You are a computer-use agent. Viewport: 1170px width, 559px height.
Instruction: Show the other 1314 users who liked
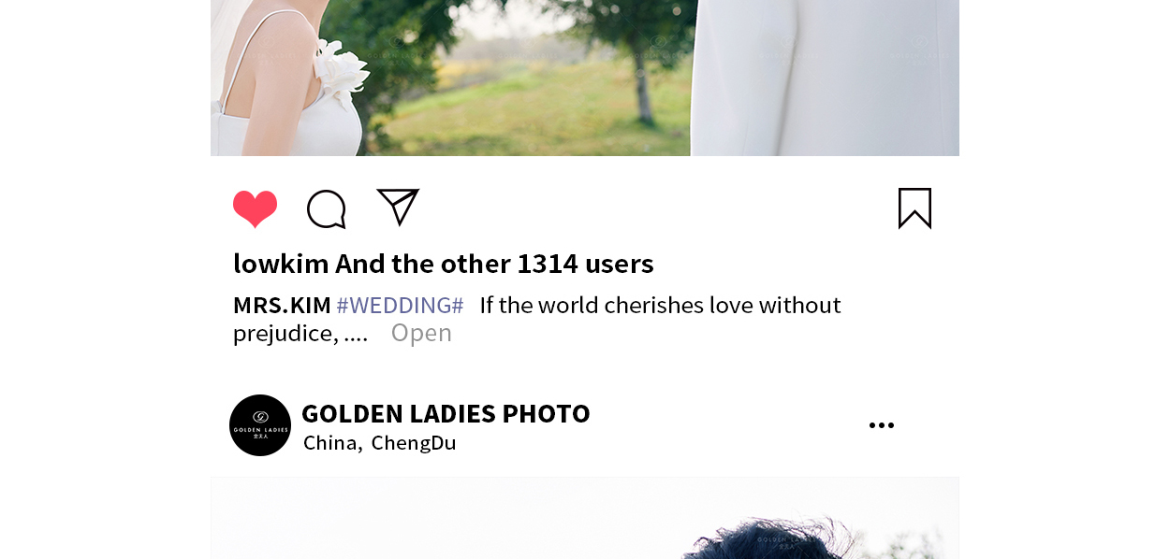494,264
